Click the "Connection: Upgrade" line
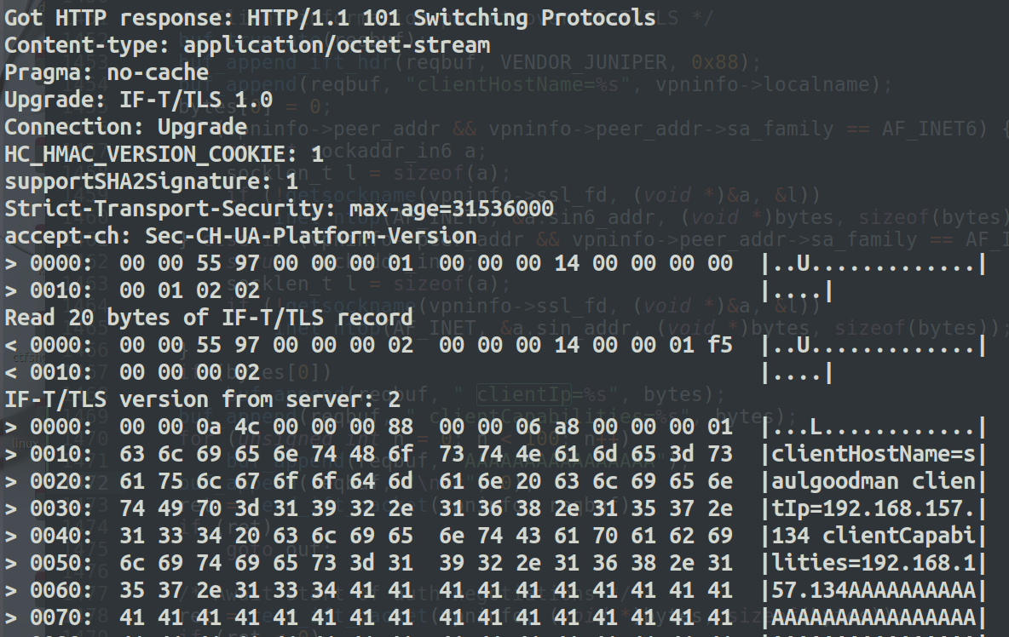This screenshot has width=1009, height=637. click(126, 127)
